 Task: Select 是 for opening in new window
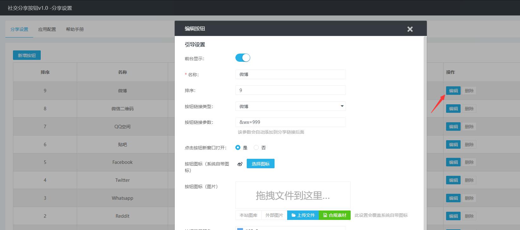tap(238, 147)
